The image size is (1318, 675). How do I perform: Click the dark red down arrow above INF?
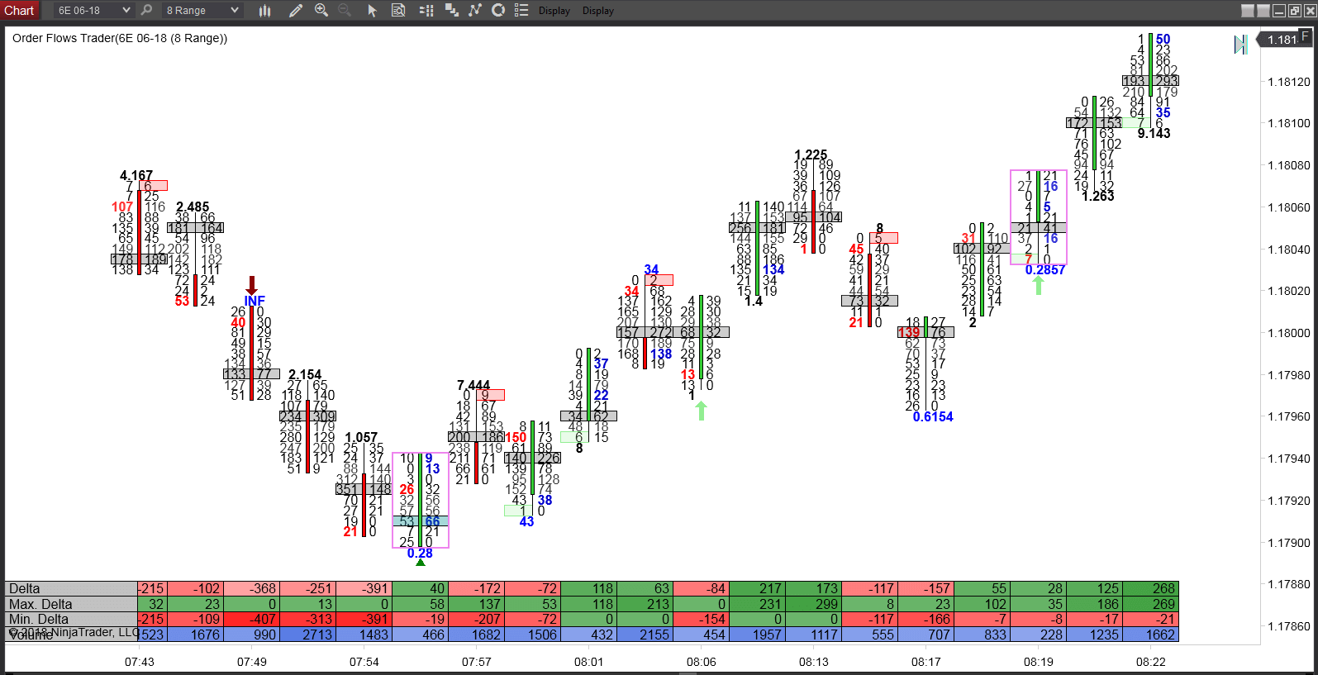[x=252, y=285]
